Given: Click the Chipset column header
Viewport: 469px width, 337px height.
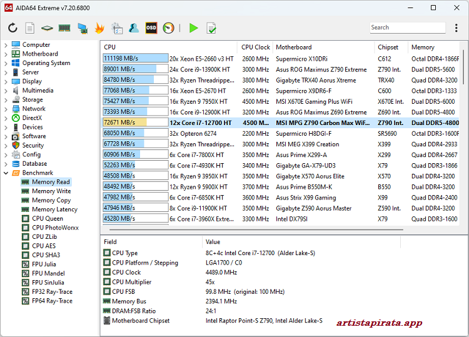Looking at the screenshot, I should click(x=388, y=47).
